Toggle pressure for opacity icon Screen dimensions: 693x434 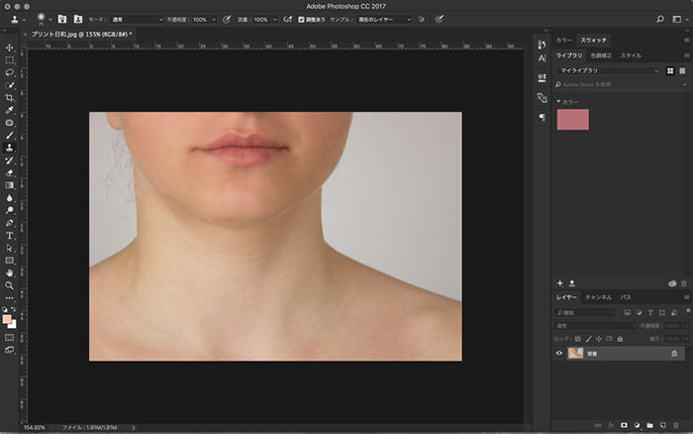click(x=227, y=19)
